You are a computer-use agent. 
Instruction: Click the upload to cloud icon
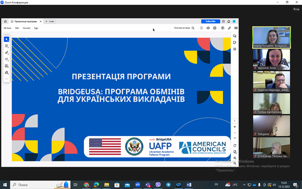pos(208,28)
